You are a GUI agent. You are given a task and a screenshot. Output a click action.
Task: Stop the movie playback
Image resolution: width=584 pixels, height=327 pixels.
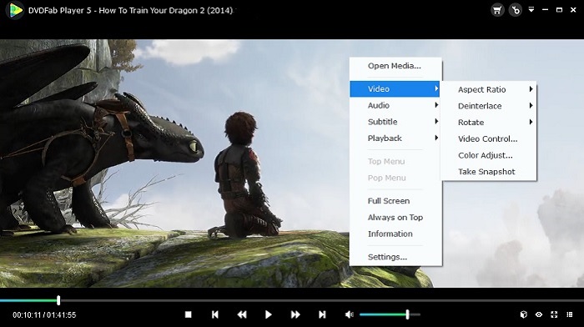(x=188, y=314)
